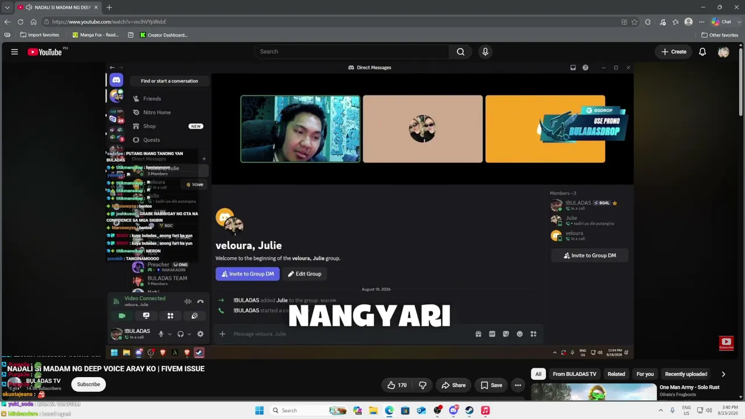The image size is (745, 419).
Task: Open Discord gift icon in message bar
Action: [x=478, y=334]
